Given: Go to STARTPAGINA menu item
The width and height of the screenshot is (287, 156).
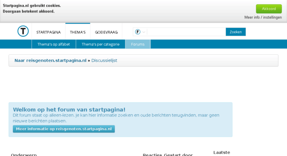Looking at the screenshot, I should [48, 32].
